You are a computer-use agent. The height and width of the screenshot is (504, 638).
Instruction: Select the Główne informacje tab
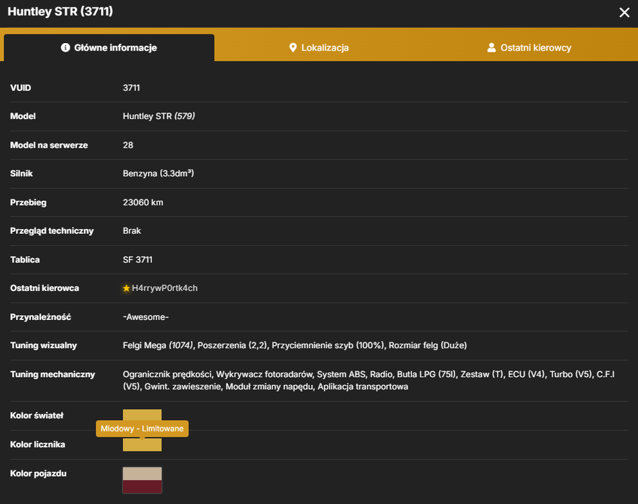point(109,48)
